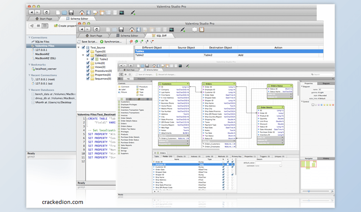Select list view mode icon in rearmost window

39,26
